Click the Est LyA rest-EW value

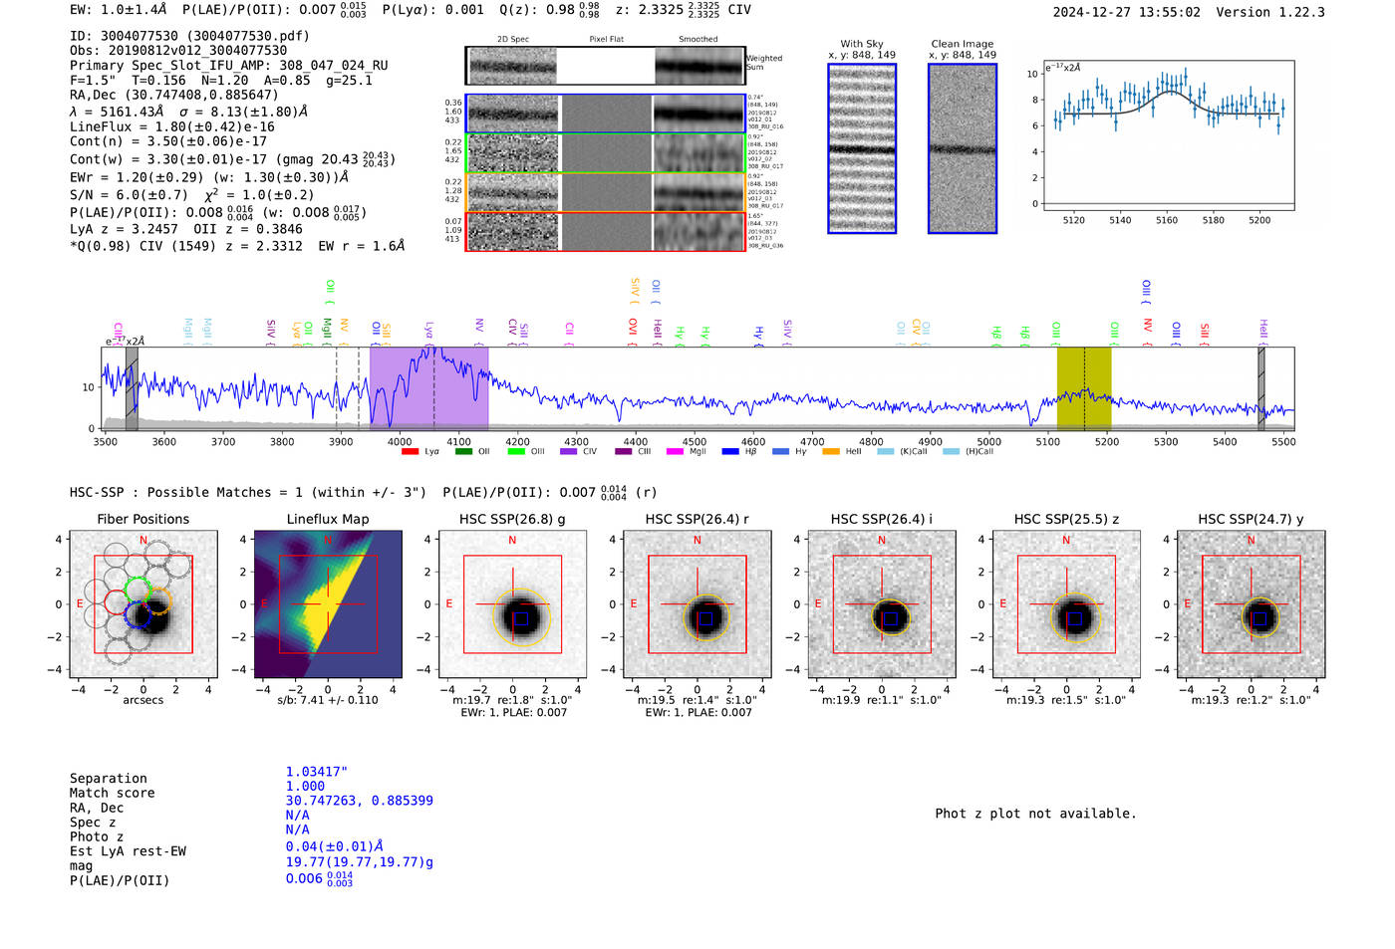(335, 846)
